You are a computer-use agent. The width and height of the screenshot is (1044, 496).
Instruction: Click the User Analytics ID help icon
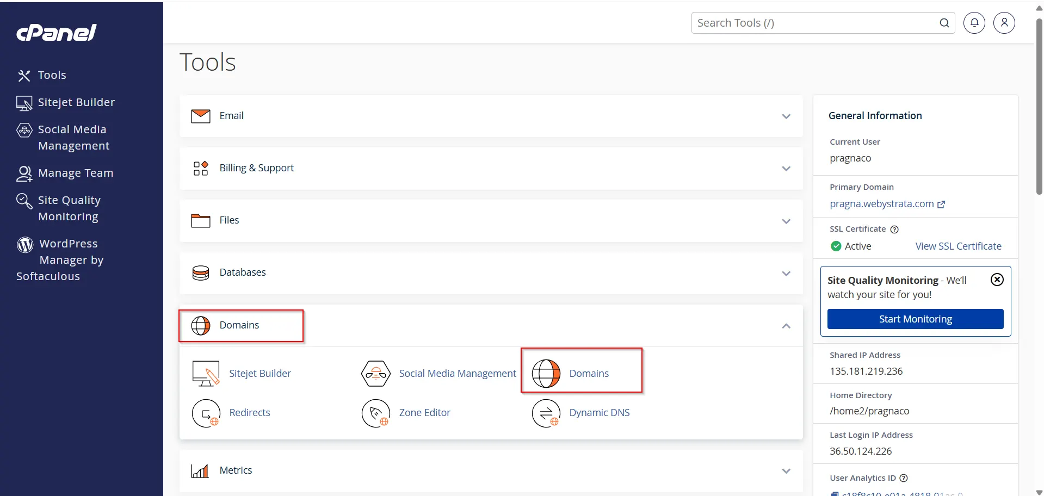(904, 478)
